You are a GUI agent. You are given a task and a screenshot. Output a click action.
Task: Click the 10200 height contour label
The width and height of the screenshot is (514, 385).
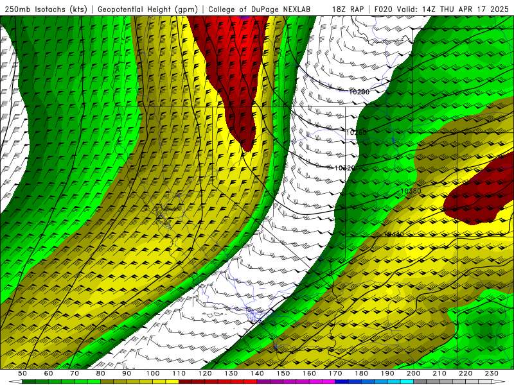(x=359, y=92)
